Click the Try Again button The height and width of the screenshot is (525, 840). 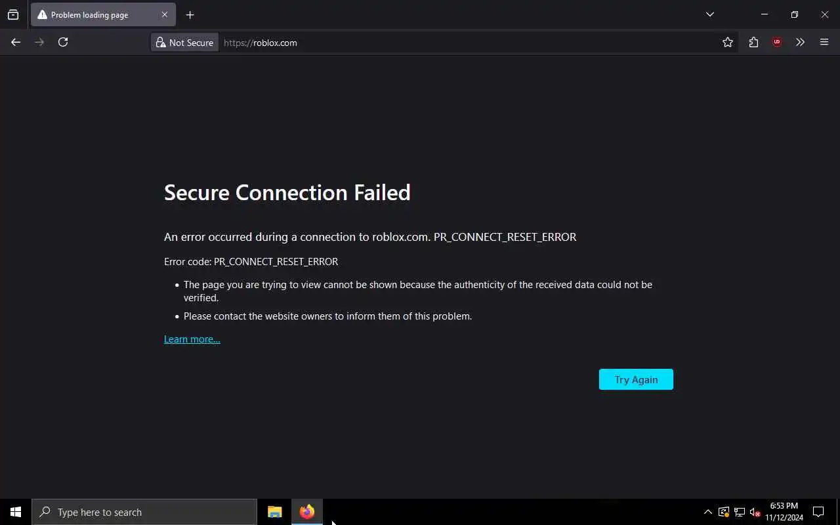click(x=636, y=379)
